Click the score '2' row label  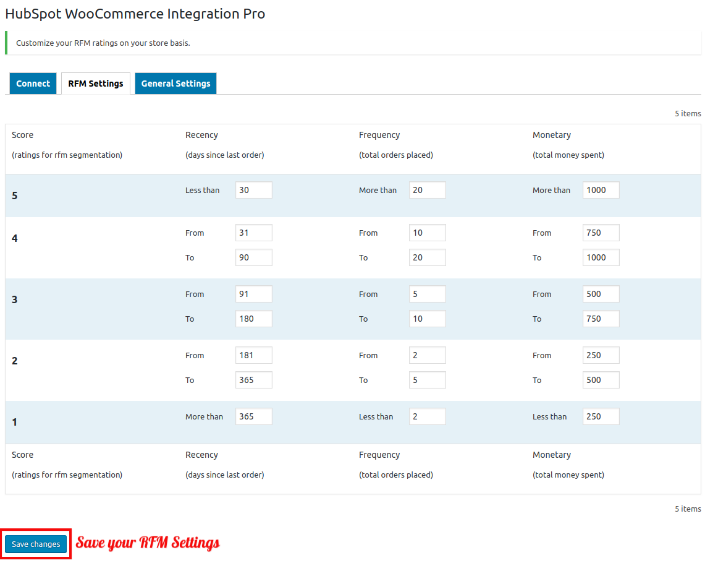point(15,361)
